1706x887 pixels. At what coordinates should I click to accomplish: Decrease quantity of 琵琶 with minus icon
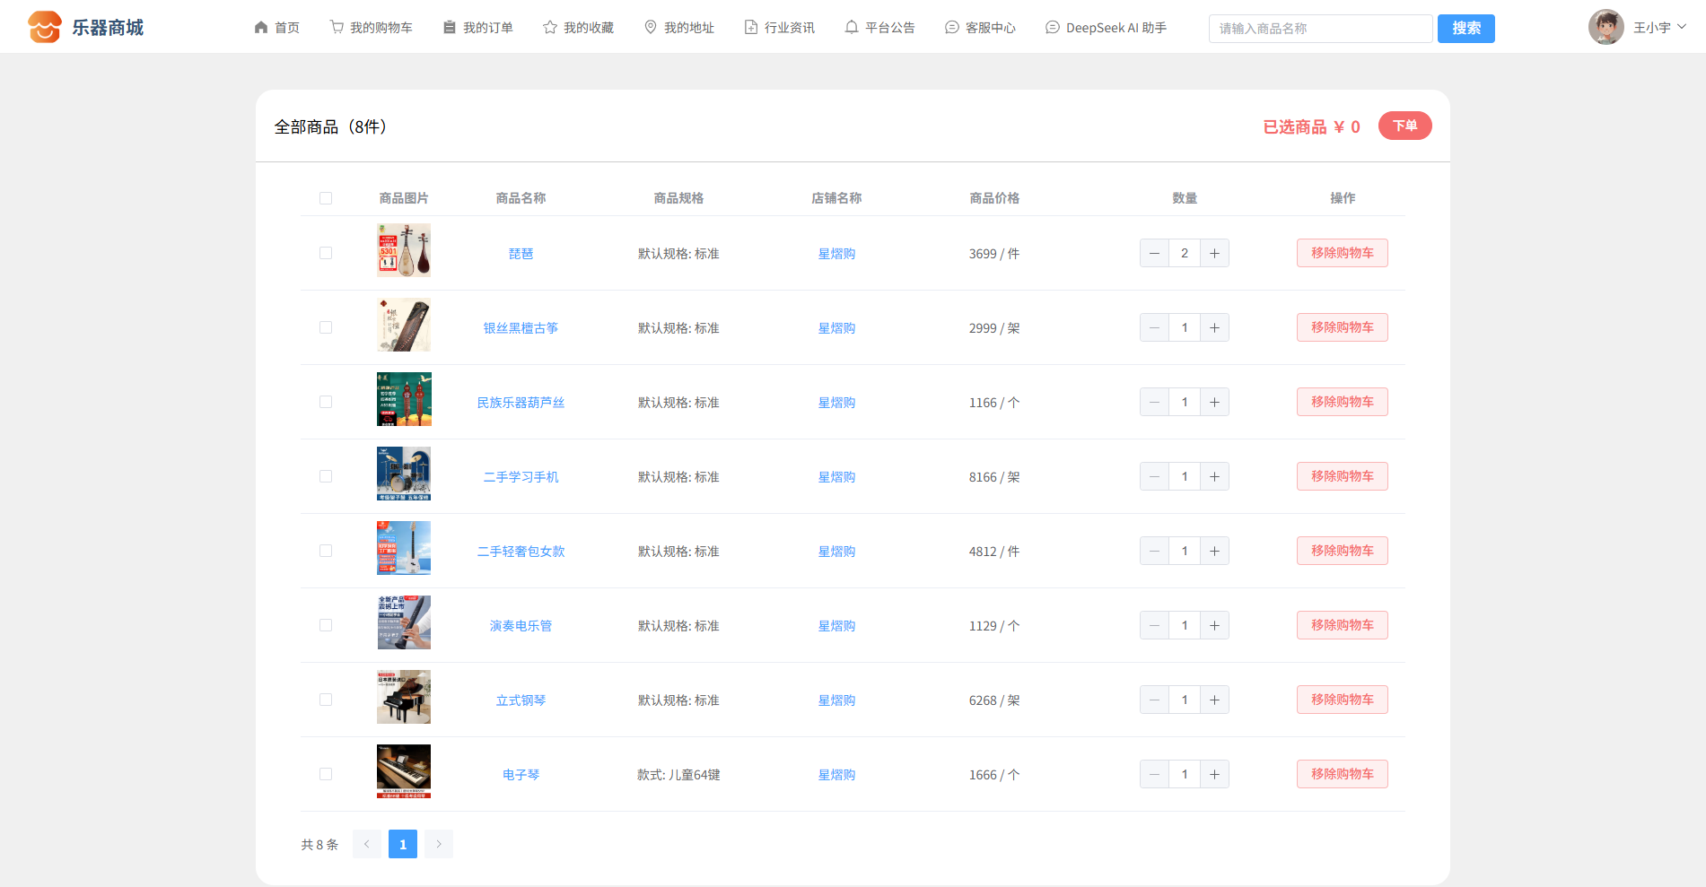1154,254
